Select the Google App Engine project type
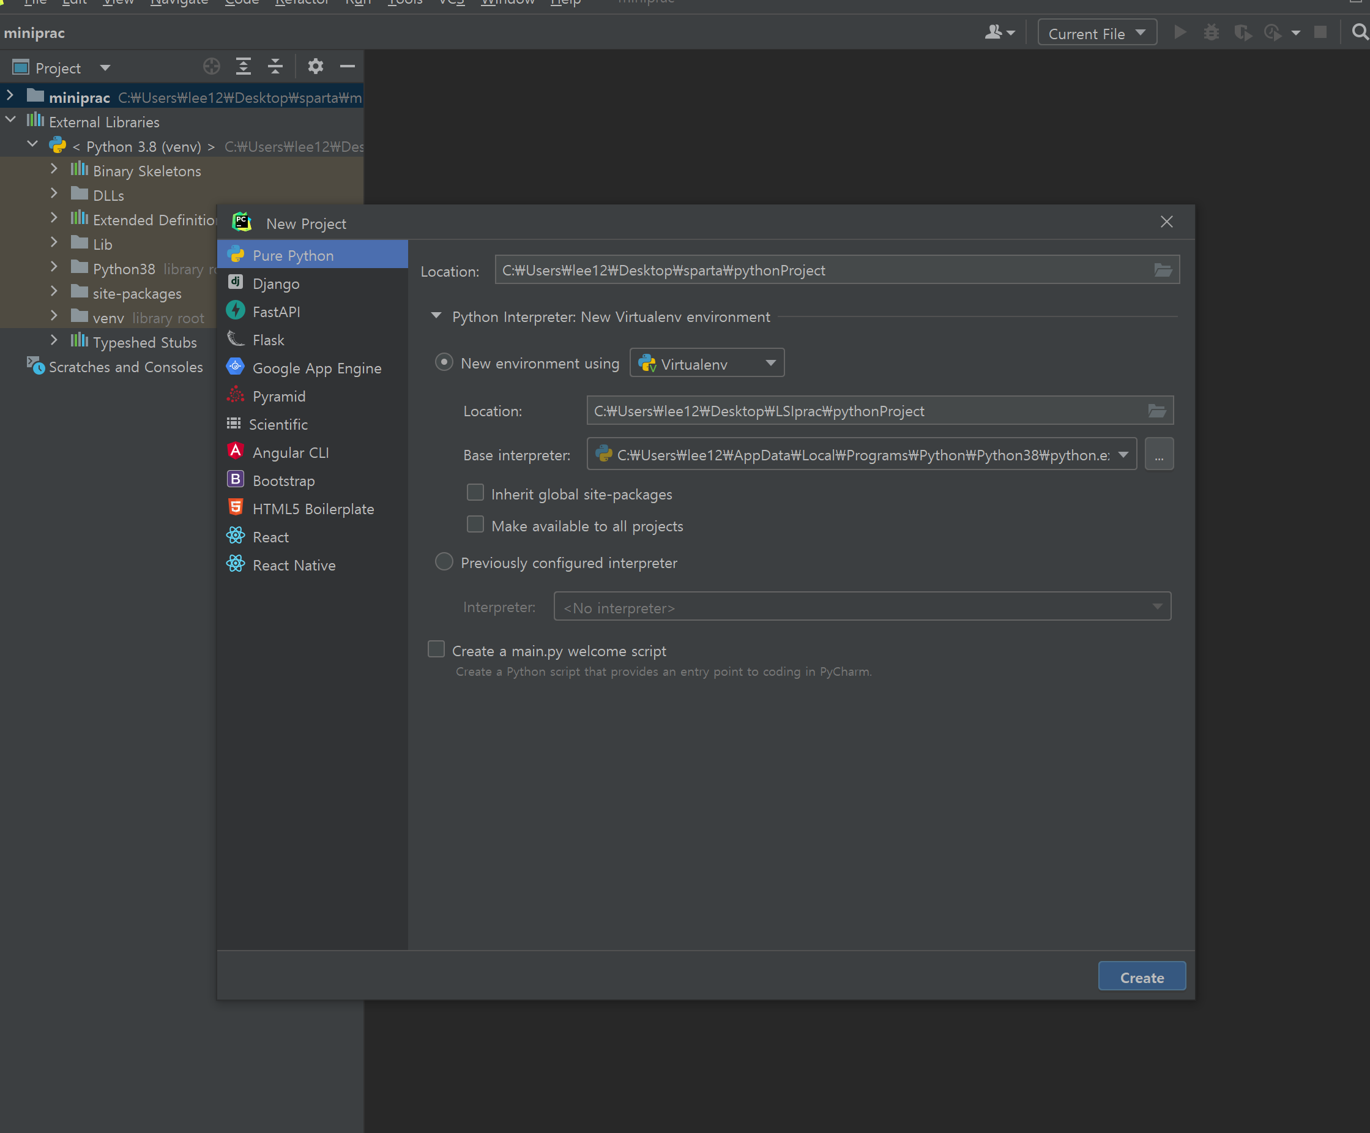 [313, 368]
